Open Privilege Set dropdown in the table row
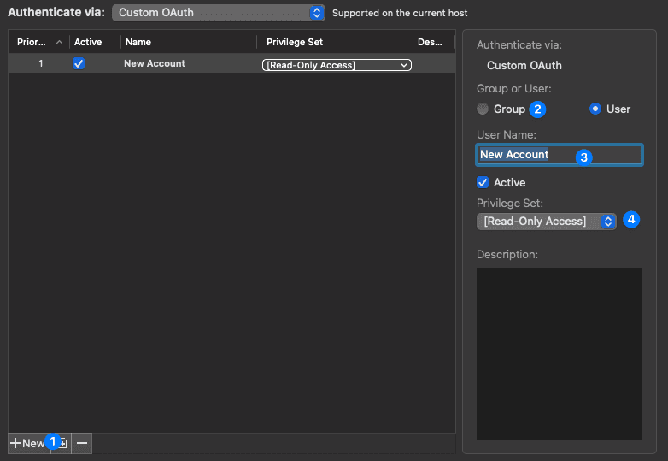Screen dimensions: 668x461 [337, 65]
